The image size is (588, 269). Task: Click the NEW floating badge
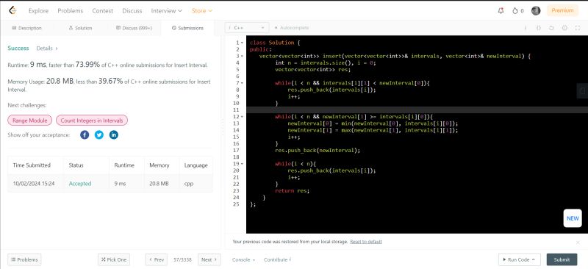(573, 218)
